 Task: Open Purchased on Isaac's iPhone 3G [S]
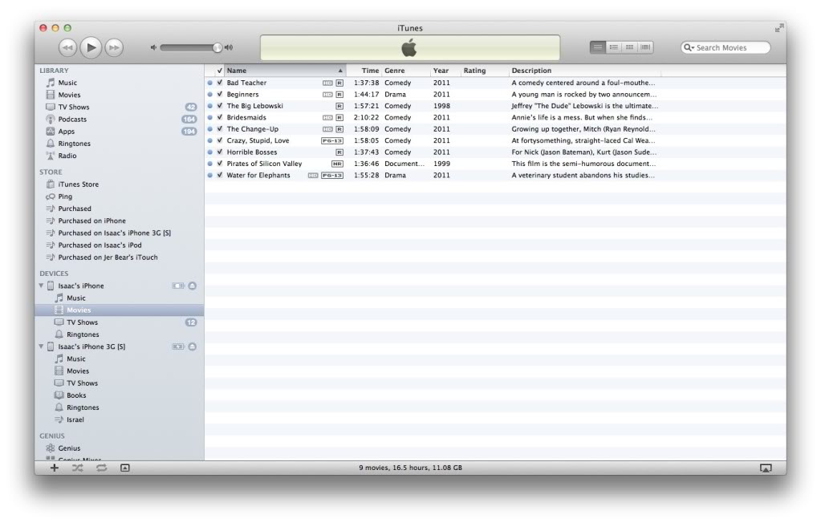(x=114, y=233)
